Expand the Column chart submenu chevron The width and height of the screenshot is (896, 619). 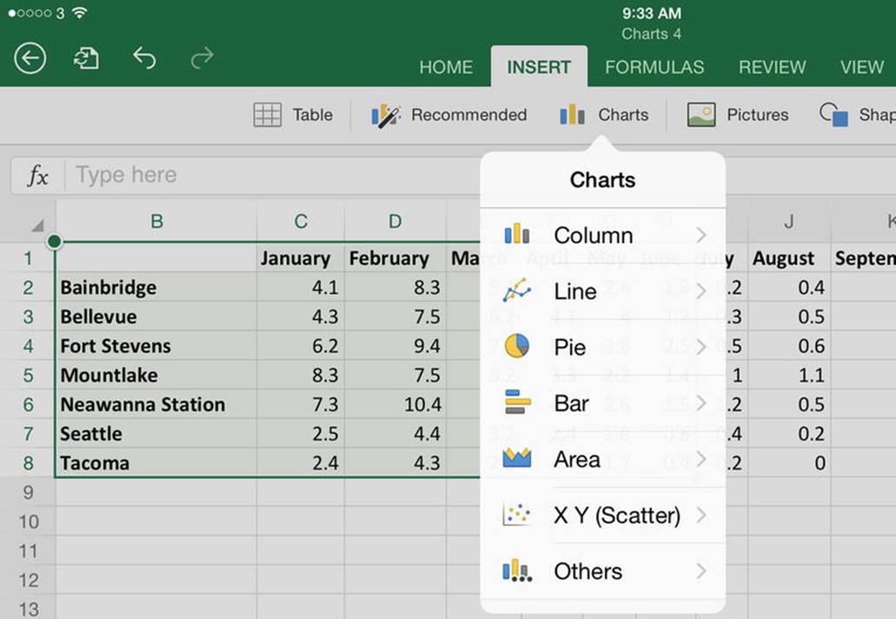[x=701, y=235]
